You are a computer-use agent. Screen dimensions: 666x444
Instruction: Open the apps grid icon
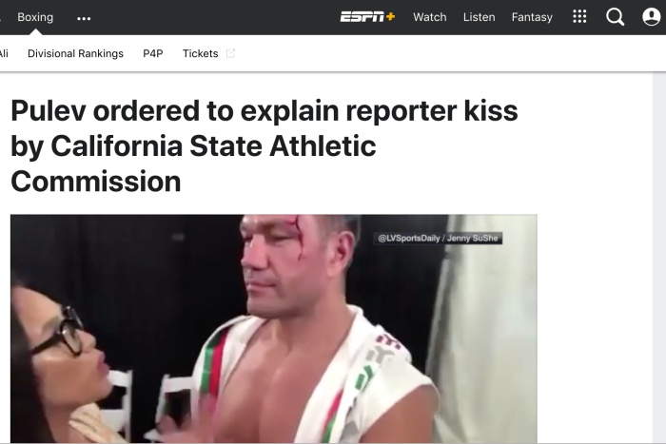pos(579,17)
